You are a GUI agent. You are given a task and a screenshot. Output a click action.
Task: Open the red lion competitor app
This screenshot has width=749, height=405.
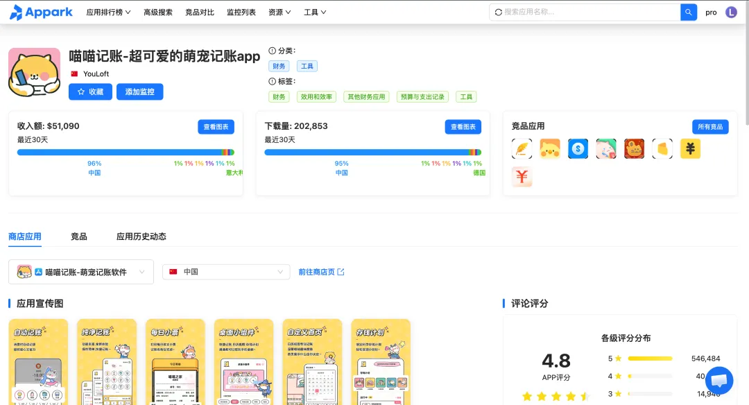pyautogui.click(x=635, y=148)
